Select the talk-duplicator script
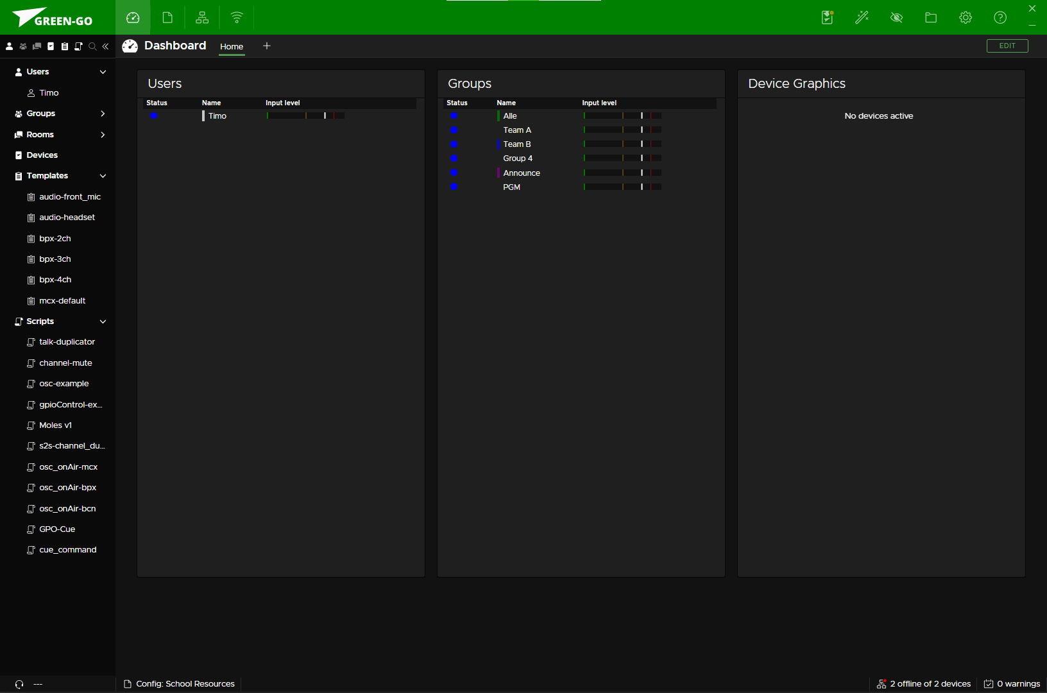1047x693 pixels. [67, 342]
